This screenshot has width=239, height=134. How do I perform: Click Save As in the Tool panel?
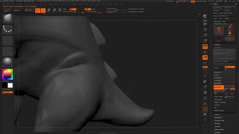230,8
